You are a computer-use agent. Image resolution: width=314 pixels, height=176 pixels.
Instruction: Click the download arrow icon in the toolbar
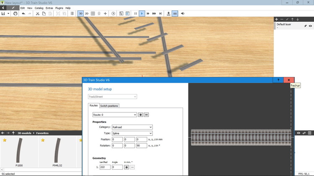pyautogui.click(x=168, y=14)
